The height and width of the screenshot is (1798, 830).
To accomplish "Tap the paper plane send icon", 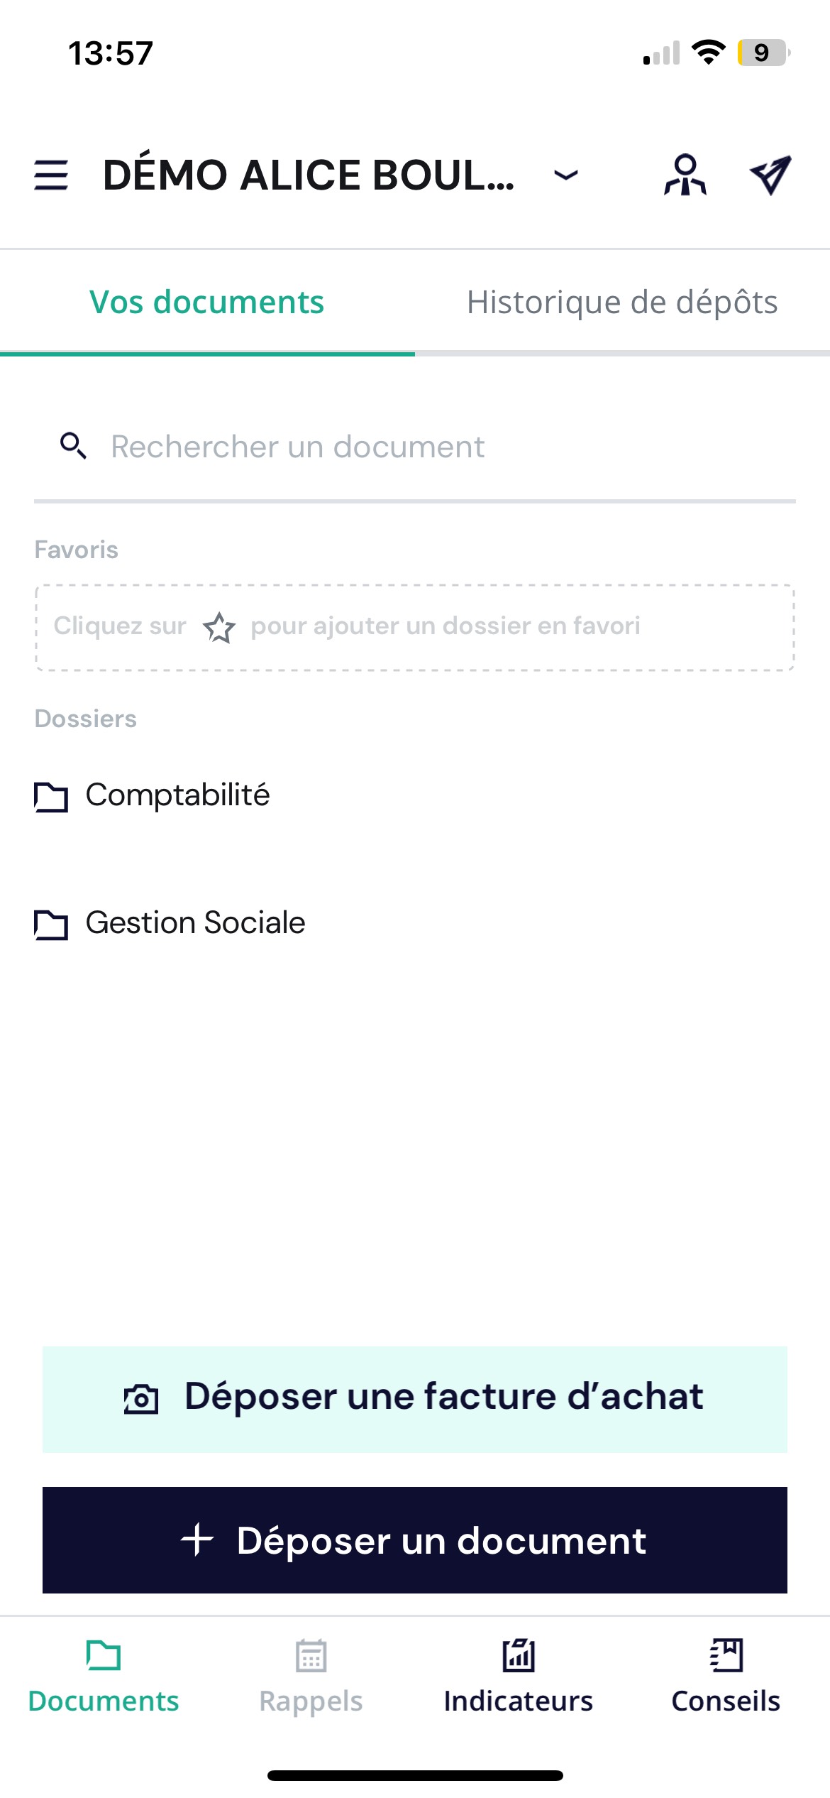I will tap(770, 175).
